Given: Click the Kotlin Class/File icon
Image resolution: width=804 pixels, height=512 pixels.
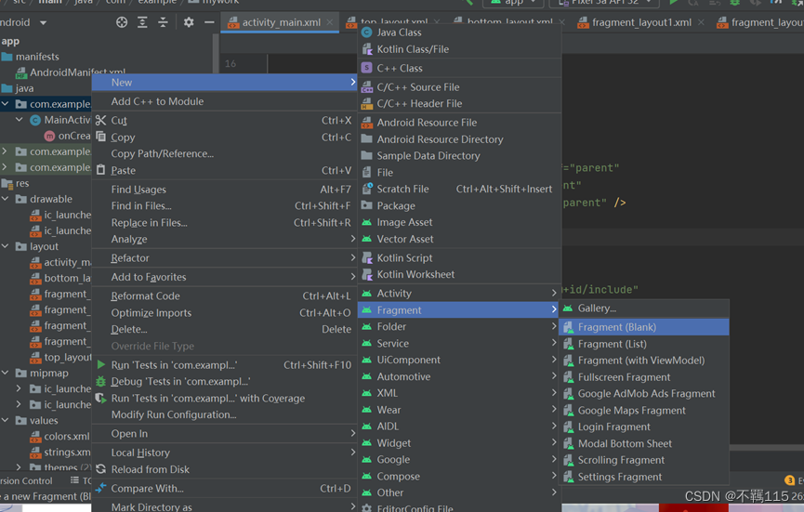Looking at the screenshot, I should (x=366, y=49).
